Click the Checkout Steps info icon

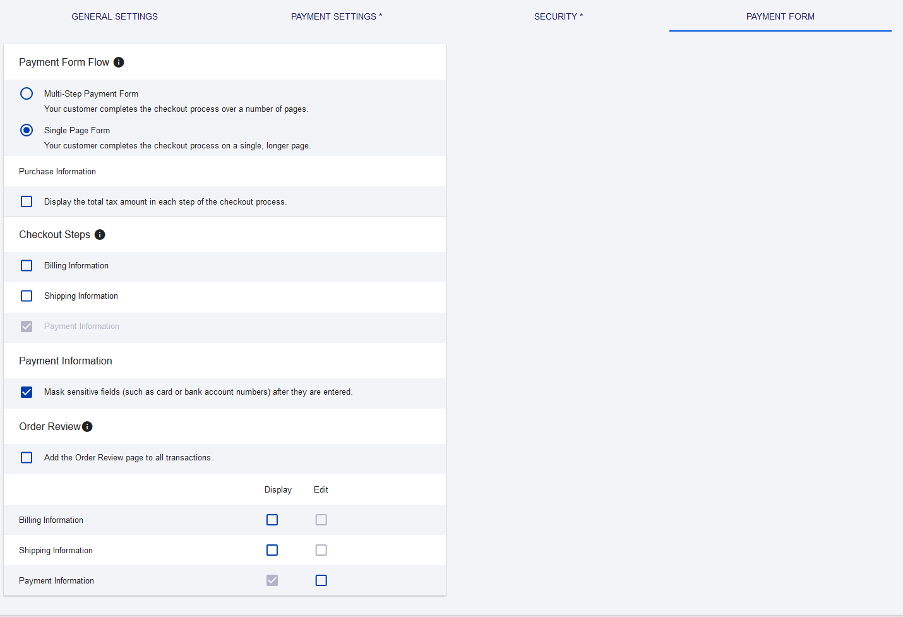click(100, 234)
